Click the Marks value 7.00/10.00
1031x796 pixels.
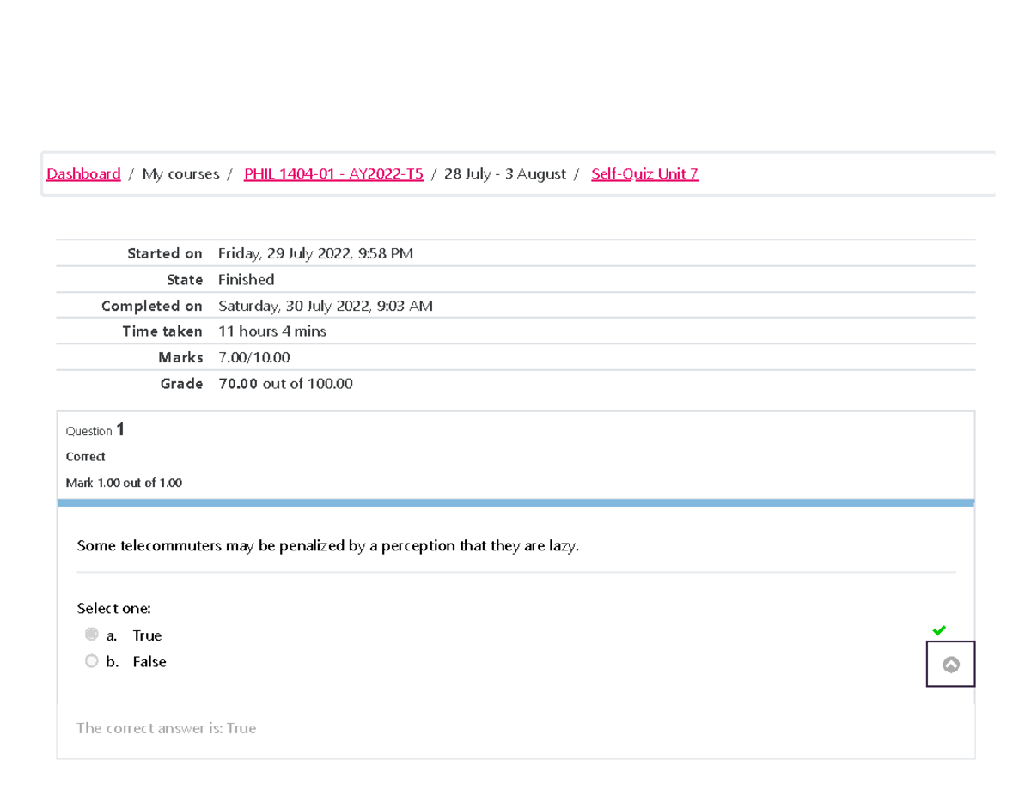point(253,357)
